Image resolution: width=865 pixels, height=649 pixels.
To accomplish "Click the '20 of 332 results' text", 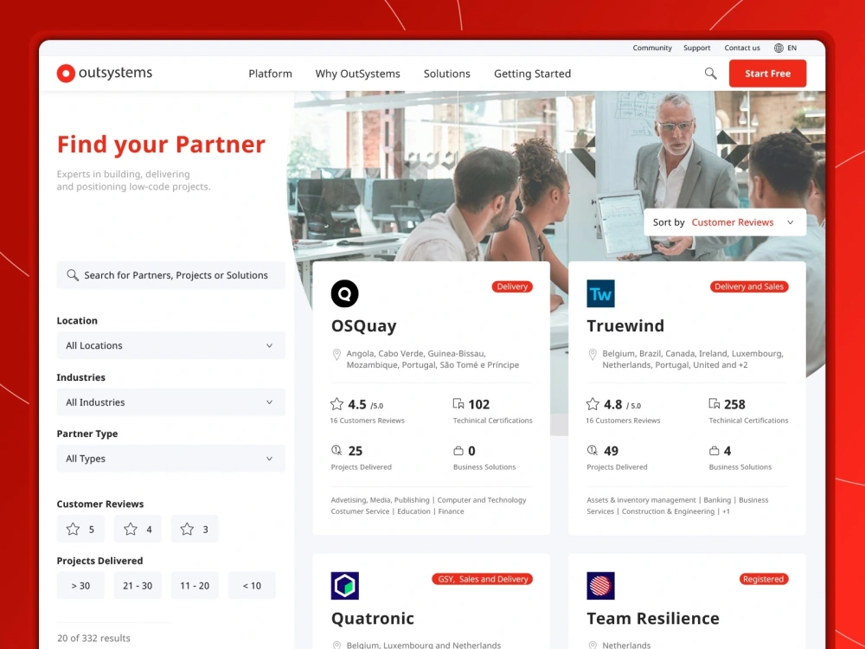I will (93, 638).
